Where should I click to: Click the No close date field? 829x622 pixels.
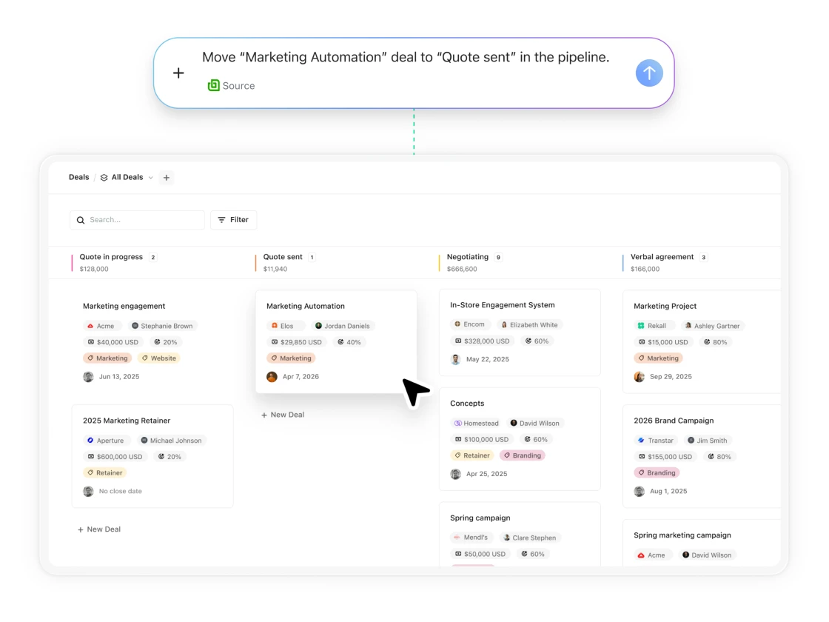coord(120,491)
